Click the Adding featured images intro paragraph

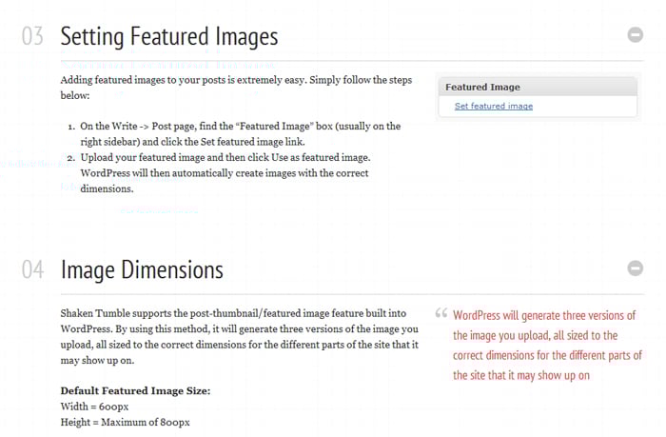pyautogui.click(x=235, y=88)
